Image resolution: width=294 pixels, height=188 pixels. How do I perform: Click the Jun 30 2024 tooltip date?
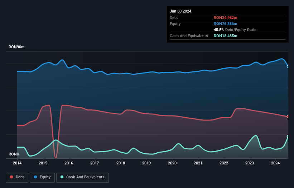coord(180,11)
